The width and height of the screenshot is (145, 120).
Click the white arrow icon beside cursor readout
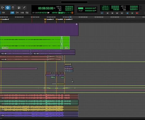[x=49, y=13]
